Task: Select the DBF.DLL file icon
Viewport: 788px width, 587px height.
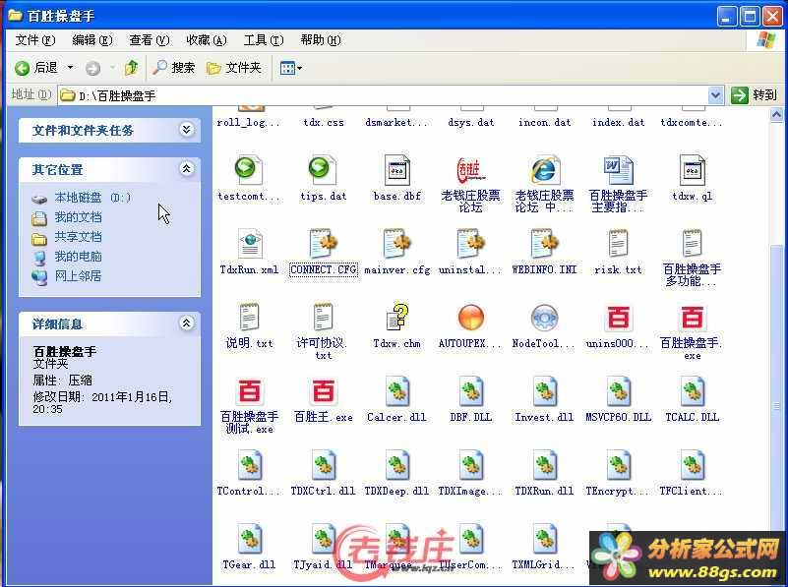Action: 471,391
